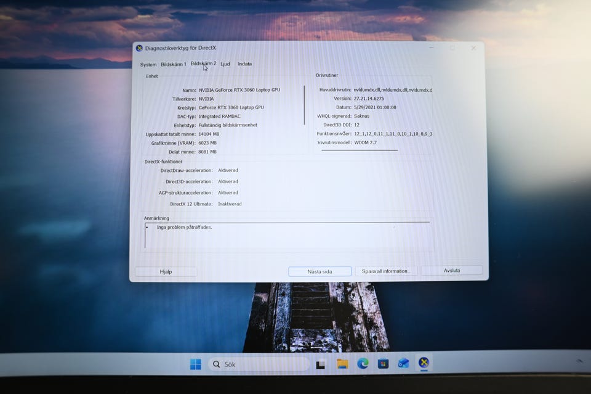Click the Uppskattat totalt minne label
This screenshot has height=394, width=591.
click(x=171, y=134)
